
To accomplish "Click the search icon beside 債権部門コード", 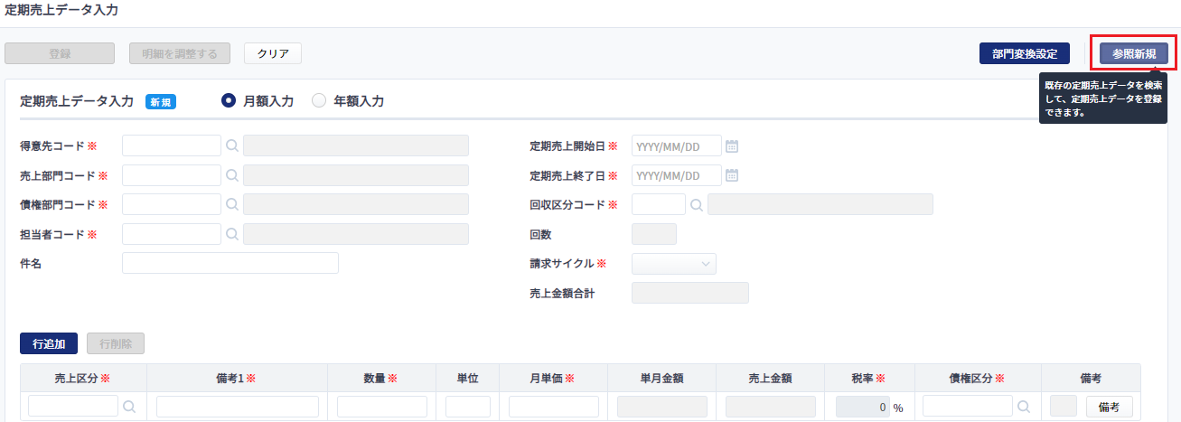I will pos(232,205).
